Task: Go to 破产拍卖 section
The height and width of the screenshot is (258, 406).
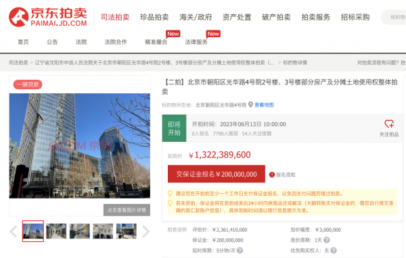Action: pos(276,18)
